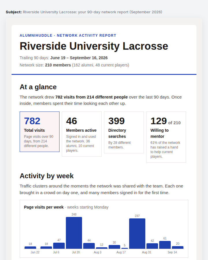Image resolution: width=208 pixels, height=260 pixels.
Task: Select the 46 Members active card
Action: pyautogui.click(x=82, y=134)
